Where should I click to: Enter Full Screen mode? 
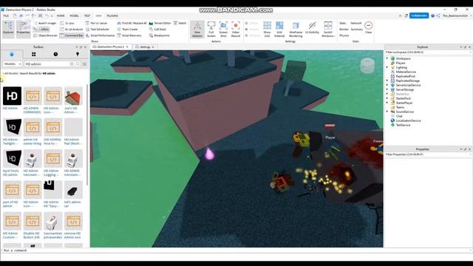211,30
